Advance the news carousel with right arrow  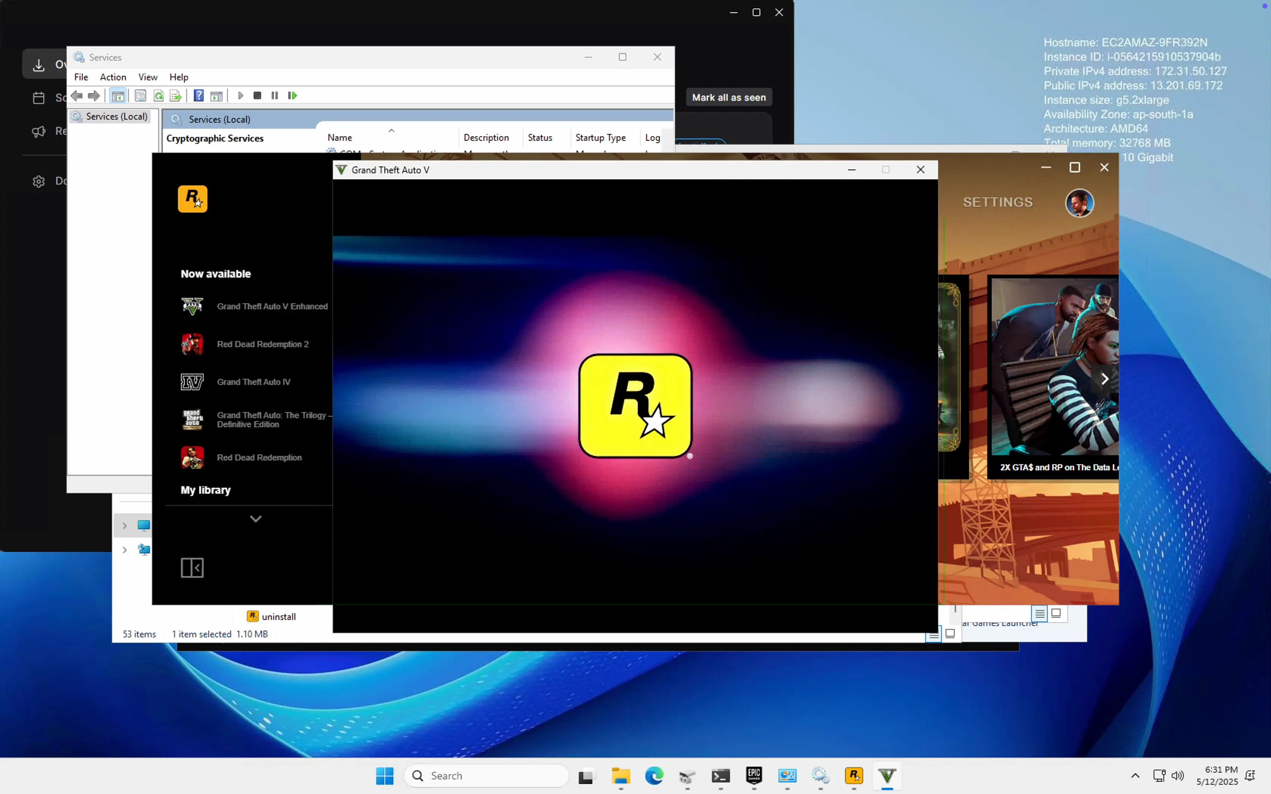(x=1105, y=378)
